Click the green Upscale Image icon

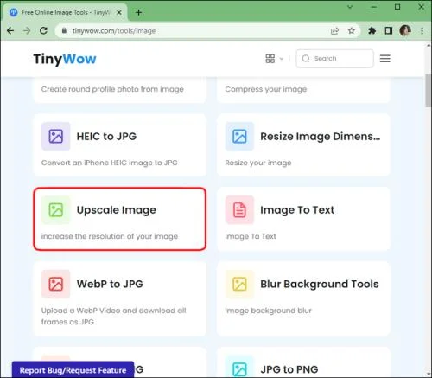[x=56, y=210]
